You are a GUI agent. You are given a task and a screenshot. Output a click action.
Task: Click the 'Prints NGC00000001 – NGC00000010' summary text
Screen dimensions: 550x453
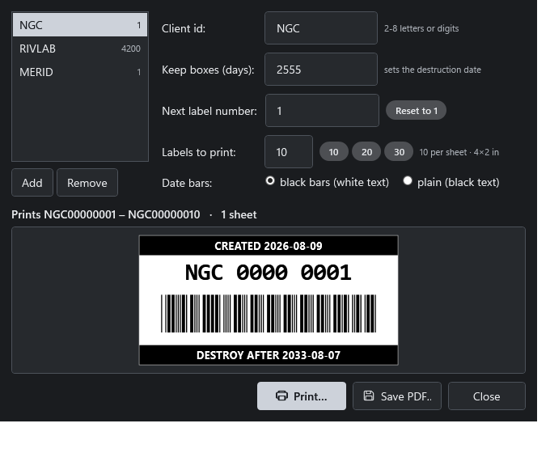(106, 214)
